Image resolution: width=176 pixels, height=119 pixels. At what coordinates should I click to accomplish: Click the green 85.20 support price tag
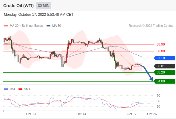click(x=164, y=72)
